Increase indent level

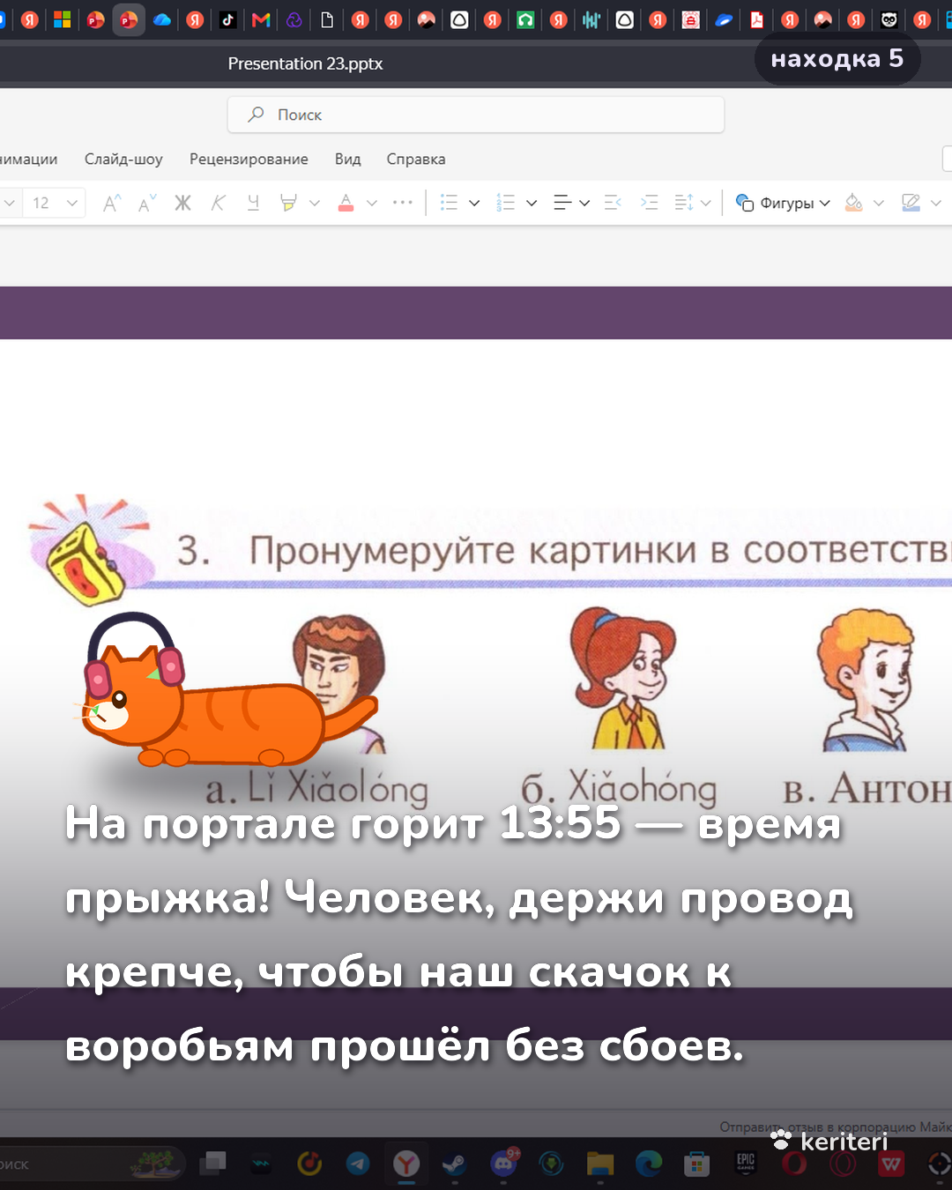point(649,203)
